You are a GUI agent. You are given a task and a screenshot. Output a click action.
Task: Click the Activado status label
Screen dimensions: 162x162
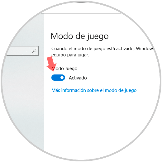click(x=78, y=78)
